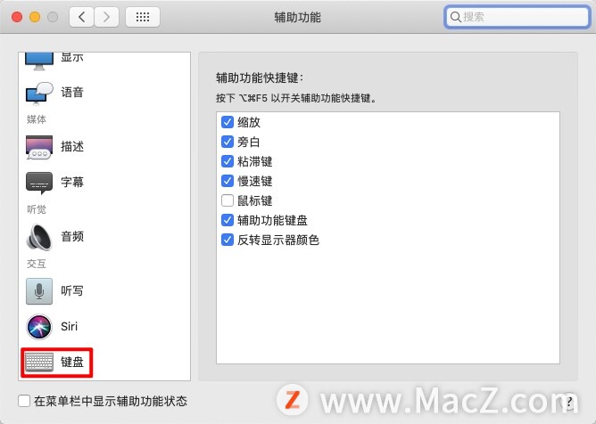Click the partially visible 显示 display icon
This screenshot has height=424, width=596.
click(39, 61)
